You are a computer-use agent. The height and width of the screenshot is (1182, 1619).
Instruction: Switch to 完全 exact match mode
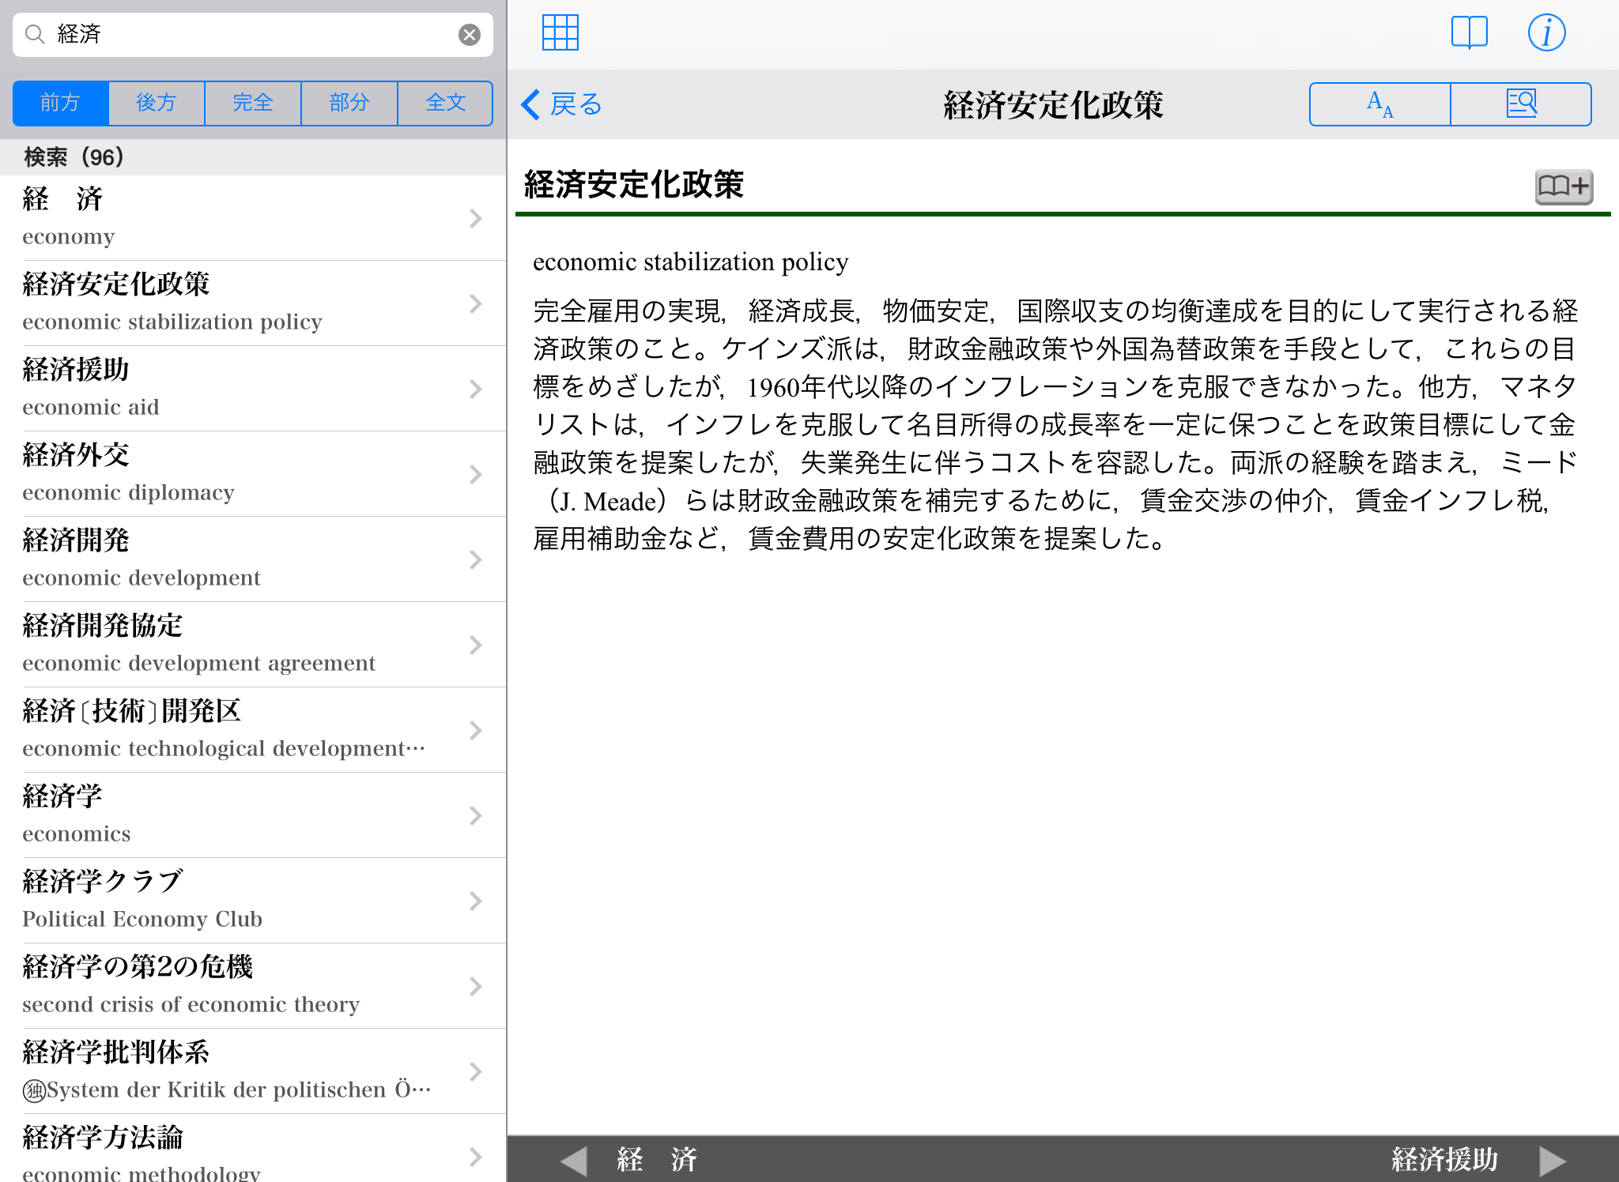click(x=253, y=103)
